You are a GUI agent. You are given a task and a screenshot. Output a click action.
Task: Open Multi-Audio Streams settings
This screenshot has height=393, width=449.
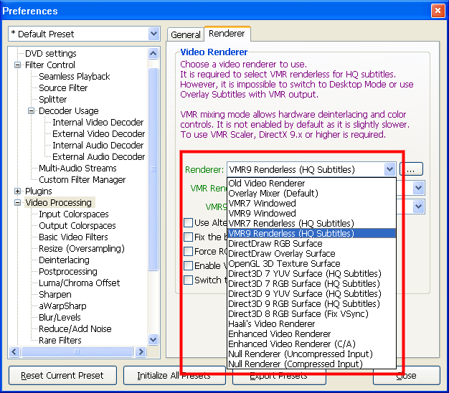coord(77,168)
